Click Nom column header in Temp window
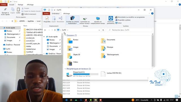This screenshot has width=181, height=102. pos(25,26)
